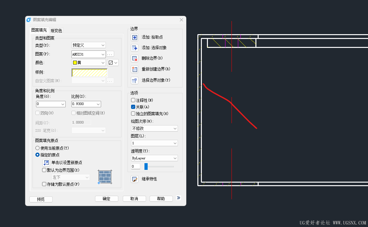
Task: Click the 预览 button
Action: coord(41,199)
